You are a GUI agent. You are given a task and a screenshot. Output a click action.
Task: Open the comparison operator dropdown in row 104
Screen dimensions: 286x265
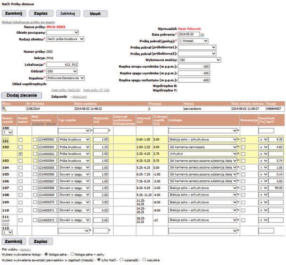(263, 168)
